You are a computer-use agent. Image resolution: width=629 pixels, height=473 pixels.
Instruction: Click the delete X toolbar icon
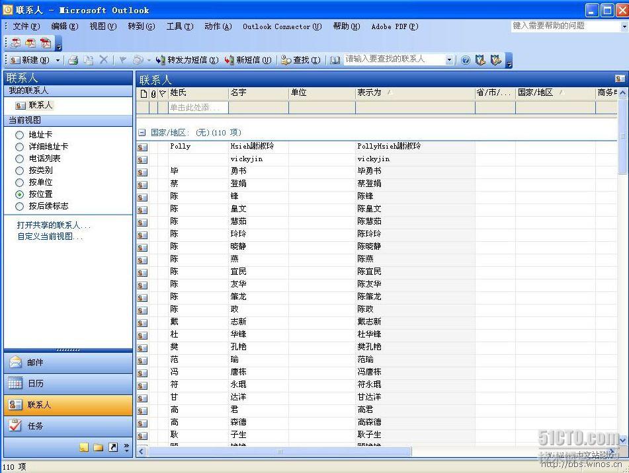[x=103, y=59]
